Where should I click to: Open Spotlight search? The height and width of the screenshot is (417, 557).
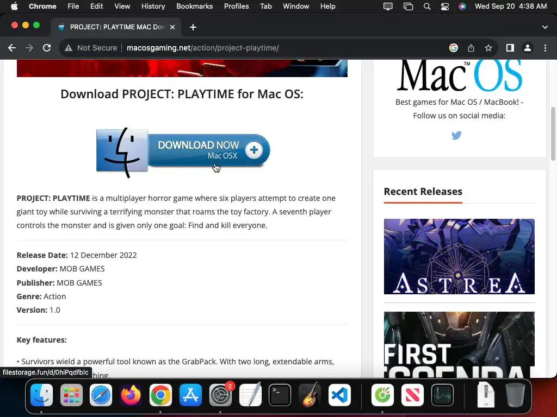[427, 7]
